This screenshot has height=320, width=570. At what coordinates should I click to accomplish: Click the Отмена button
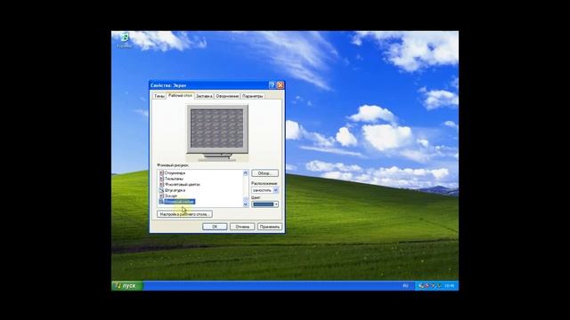click(242, 227)
